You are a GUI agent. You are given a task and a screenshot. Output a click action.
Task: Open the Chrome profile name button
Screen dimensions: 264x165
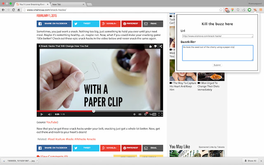tap(255, 4)
